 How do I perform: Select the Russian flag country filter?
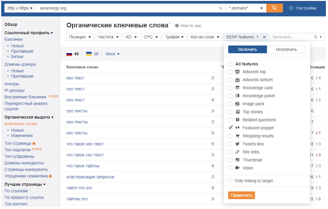tap(69, 54)
